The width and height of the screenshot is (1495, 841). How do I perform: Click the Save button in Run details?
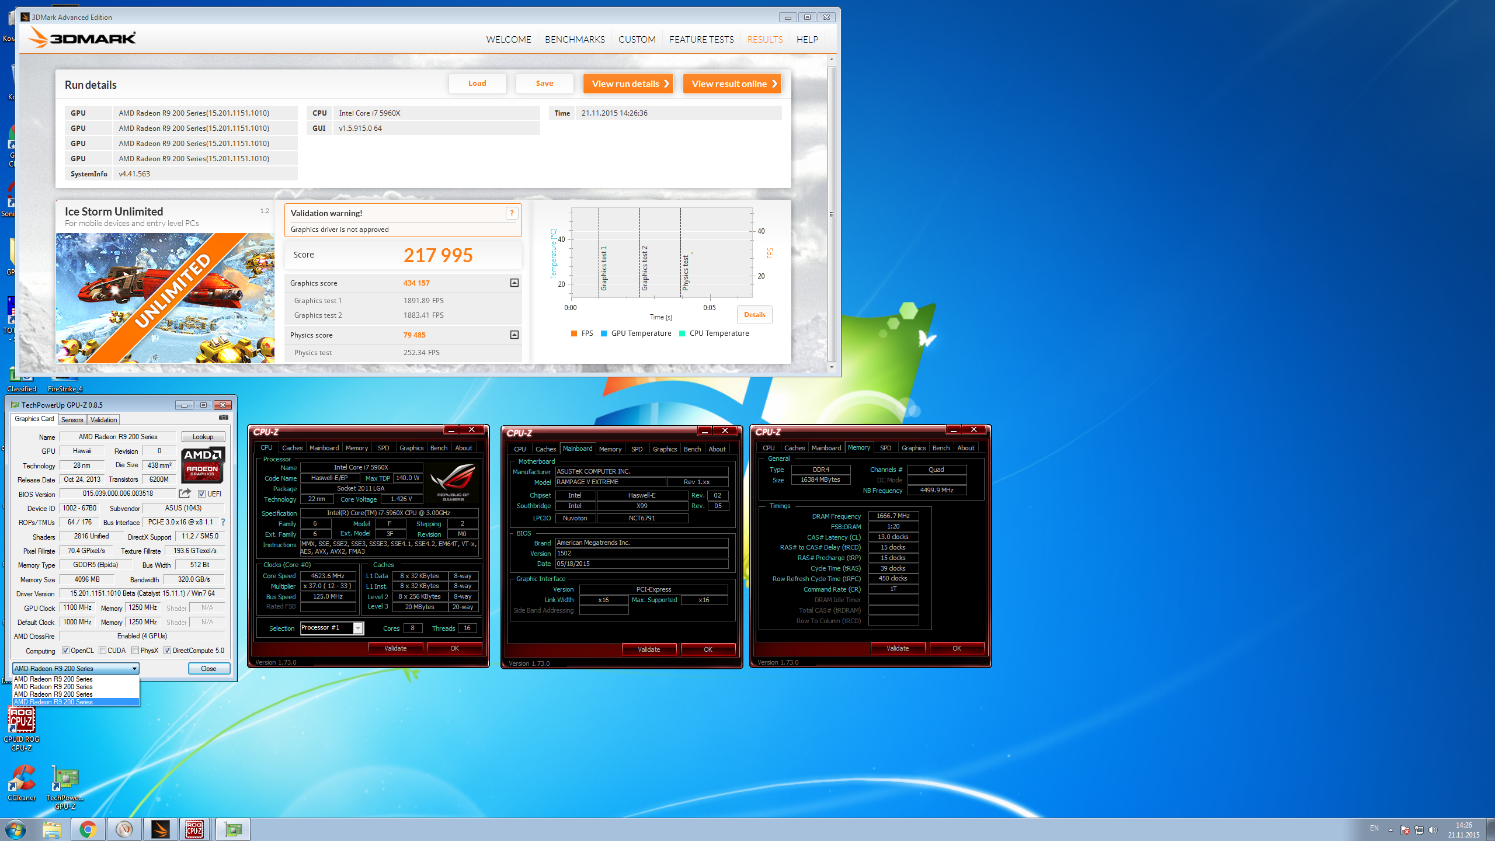544,84
